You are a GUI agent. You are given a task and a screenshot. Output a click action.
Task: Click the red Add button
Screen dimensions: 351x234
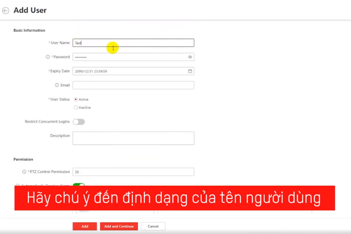[85, 227]
